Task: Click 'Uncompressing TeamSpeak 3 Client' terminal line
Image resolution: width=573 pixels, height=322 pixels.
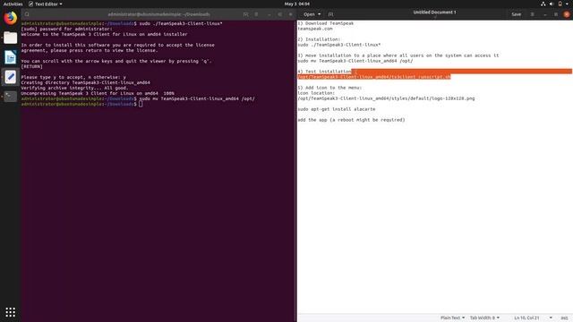Action: 98,93
